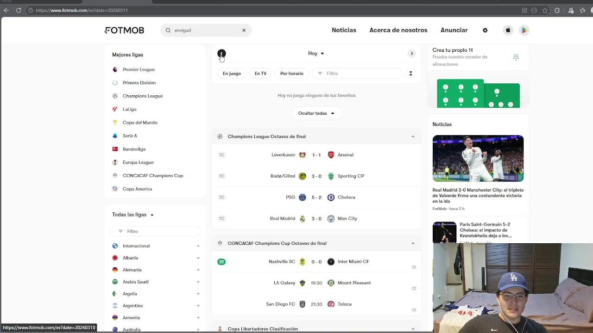Image resolution: width=593 pixels, height=333 pixels.
Task: Toggle the Por horario sorting
Action: [x=292, y=74]
